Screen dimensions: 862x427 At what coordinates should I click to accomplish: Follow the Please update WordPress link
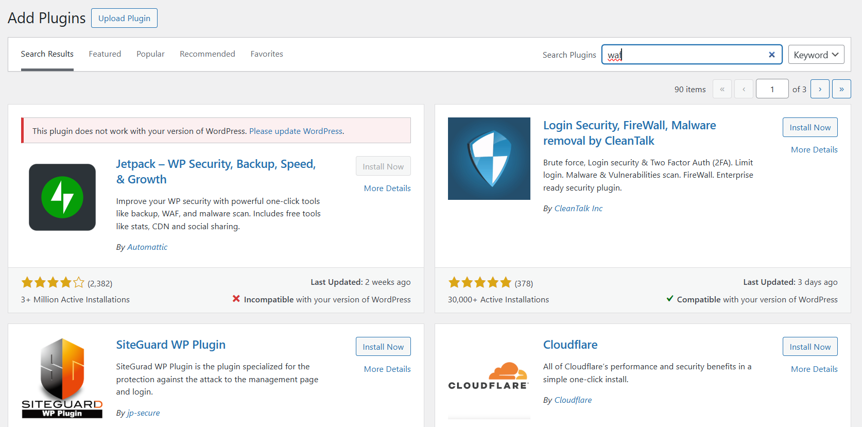tap(297, 131)
